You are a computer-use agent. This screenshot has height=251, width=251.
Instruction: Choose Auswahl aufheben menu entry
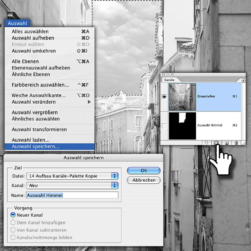[50, 38]
